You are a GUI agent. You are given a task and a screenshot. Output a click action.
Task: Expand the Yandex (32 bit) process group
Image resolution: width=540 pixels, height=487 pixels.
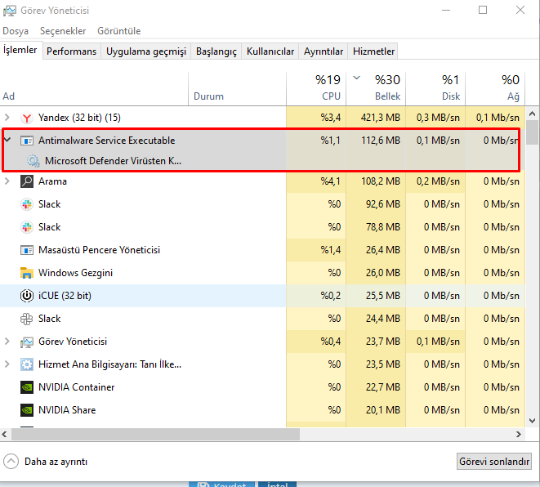click(7, 118)
